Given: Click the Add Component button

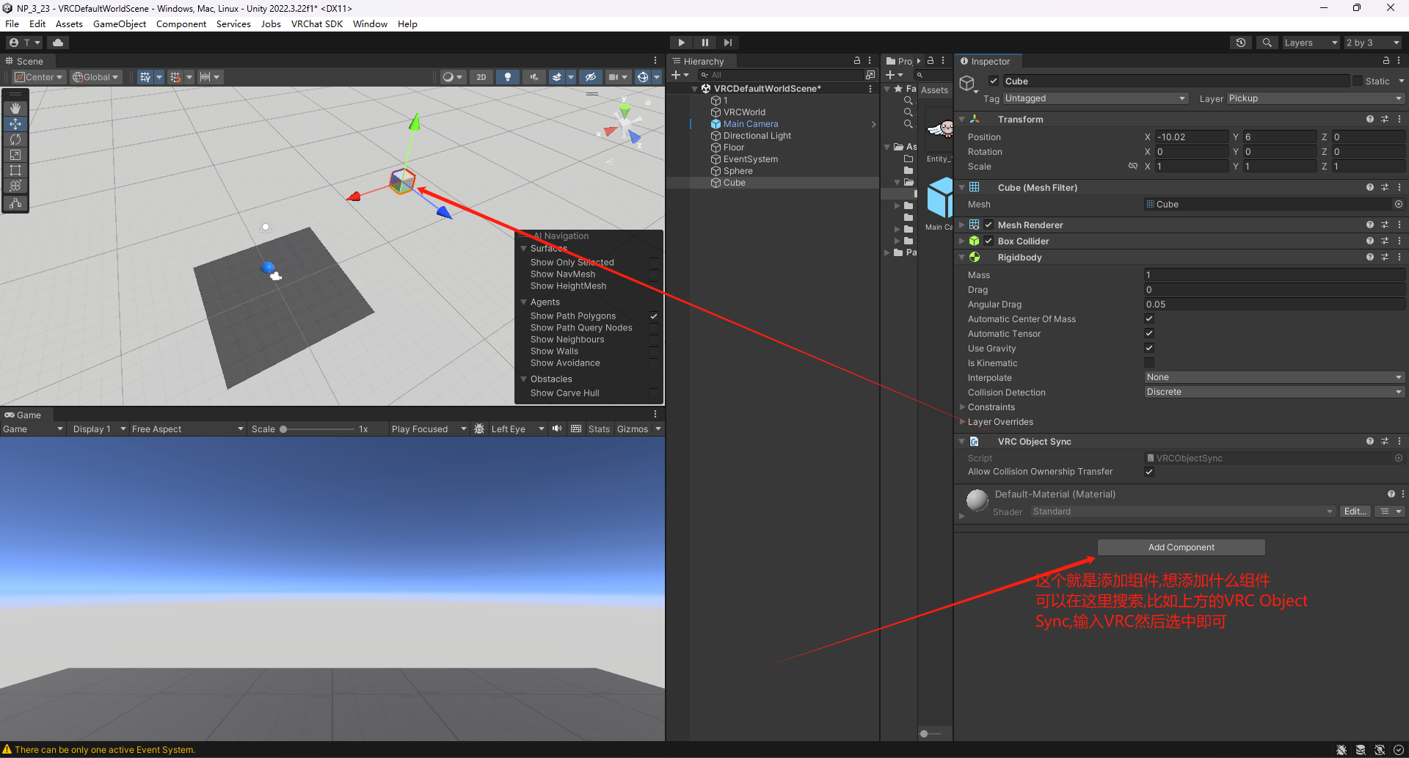Looking at the screenshot, I should [1181, 547].
